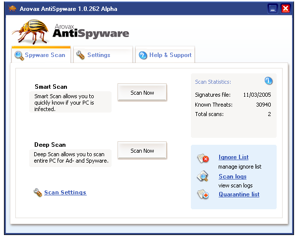
Task: Switch to the Spyware Scan tab
Action: [41, 55]
